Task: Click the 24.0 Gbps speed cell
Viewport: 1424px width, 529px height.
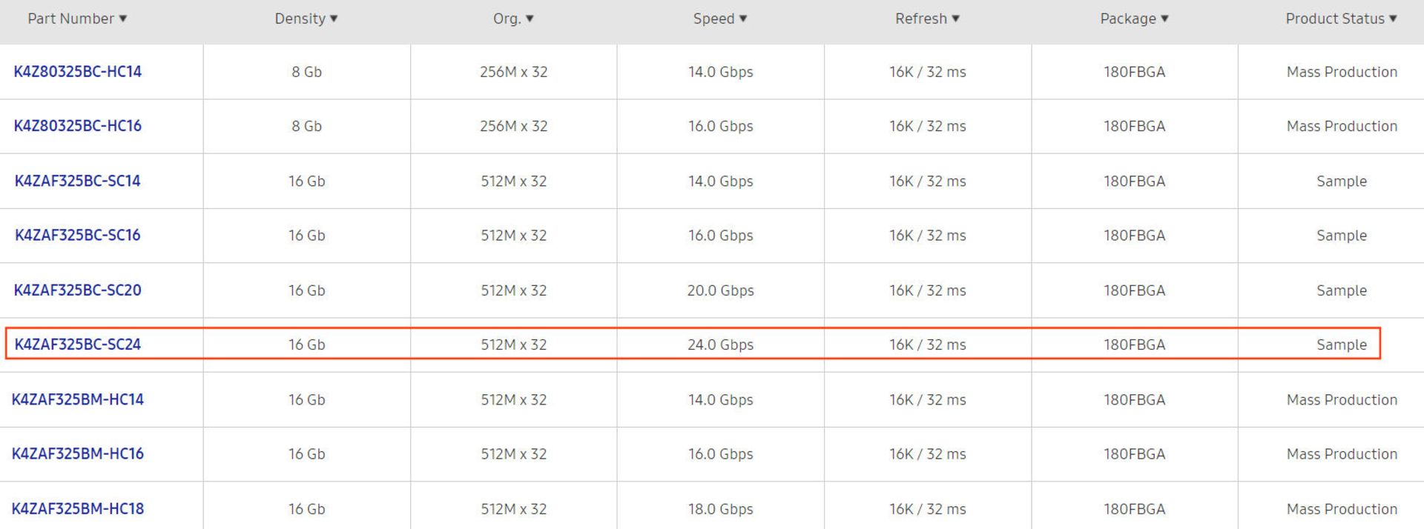Action: [x=720, y=345]
